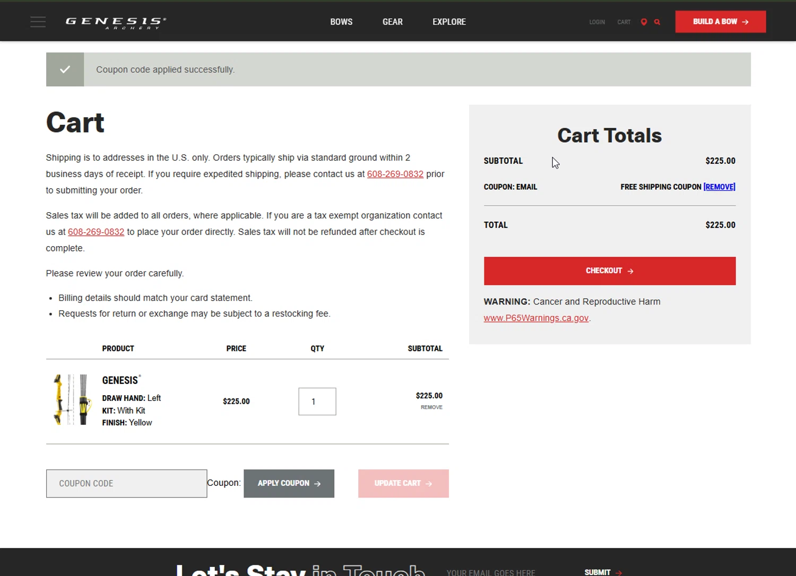Click the PRODUCT column header

pyautogui.click(x=118, y=348)
